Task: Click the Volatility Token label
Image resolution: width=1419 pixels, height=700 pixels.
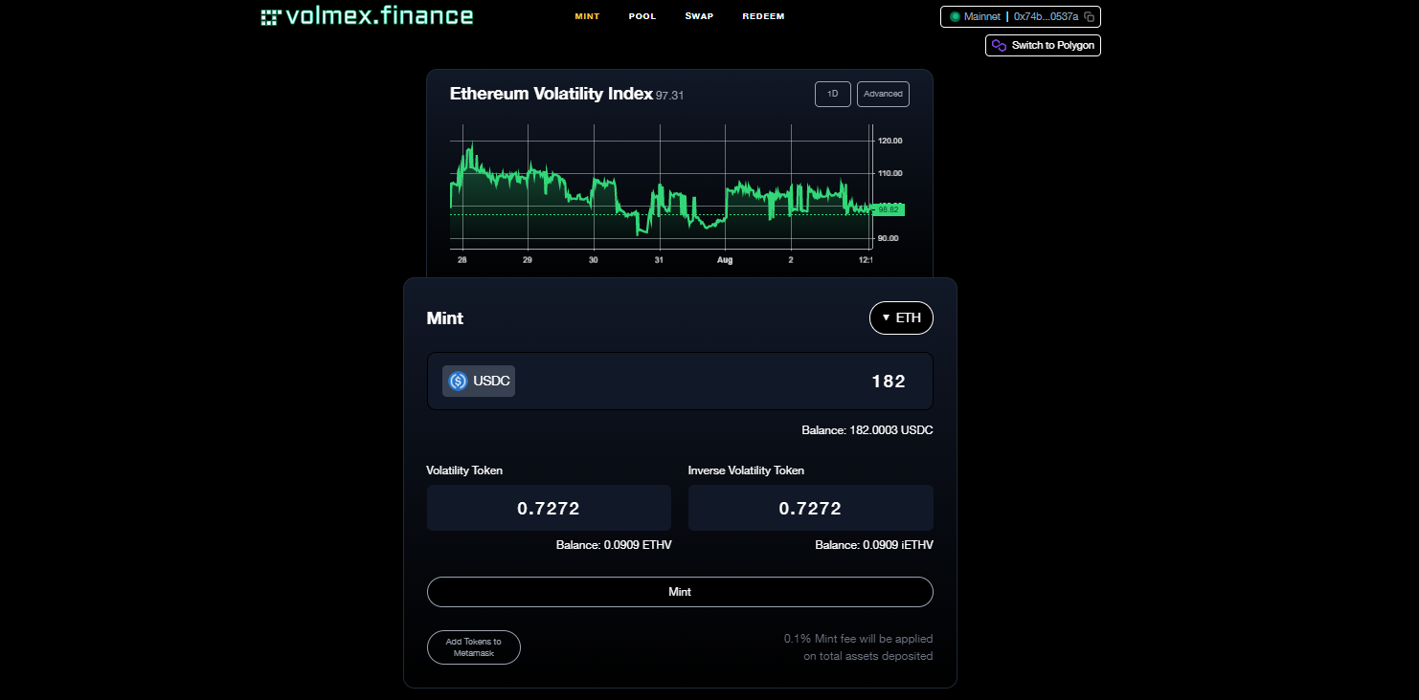Action: (x=464, y=470)
